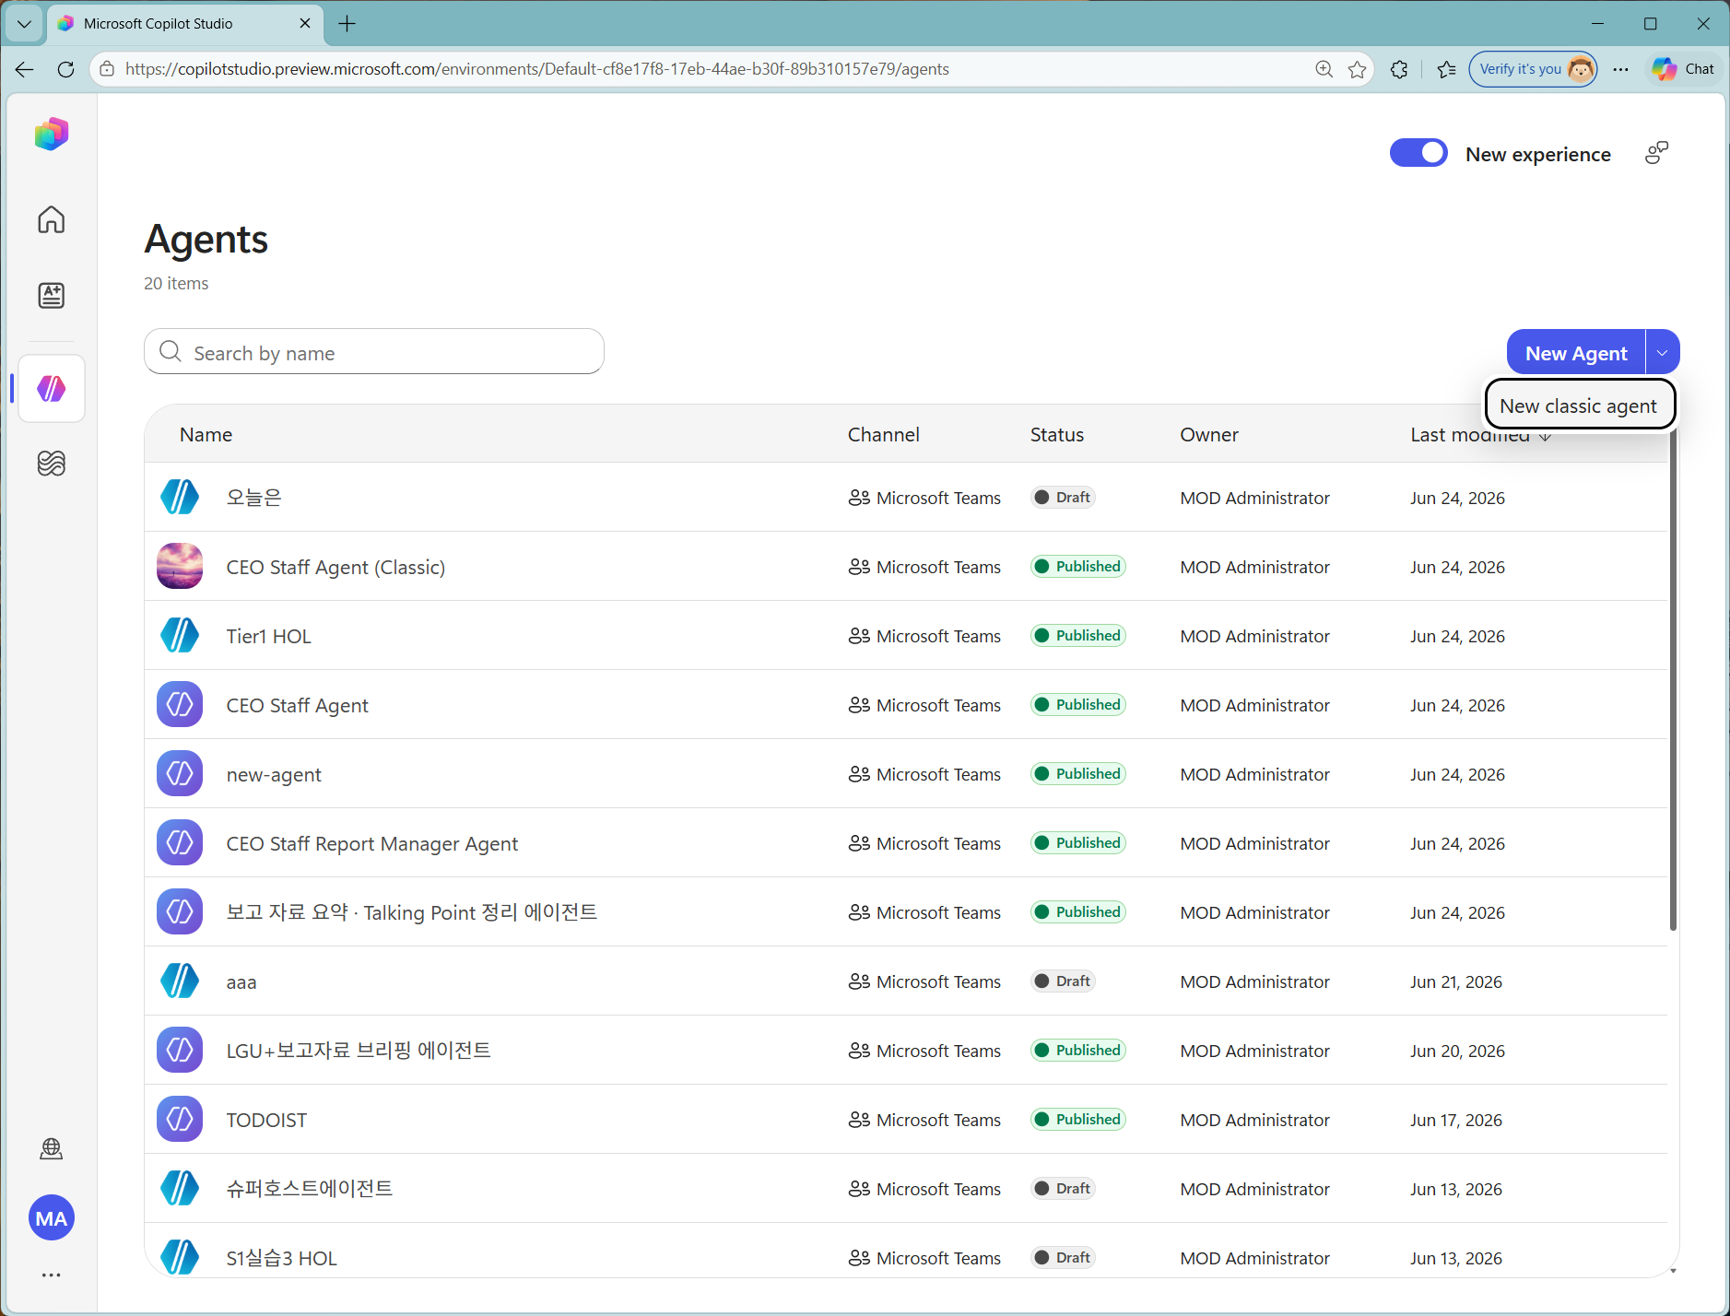
Task: Click Microsoft Teams channel for new-agent
Action: tap(924, 774)
